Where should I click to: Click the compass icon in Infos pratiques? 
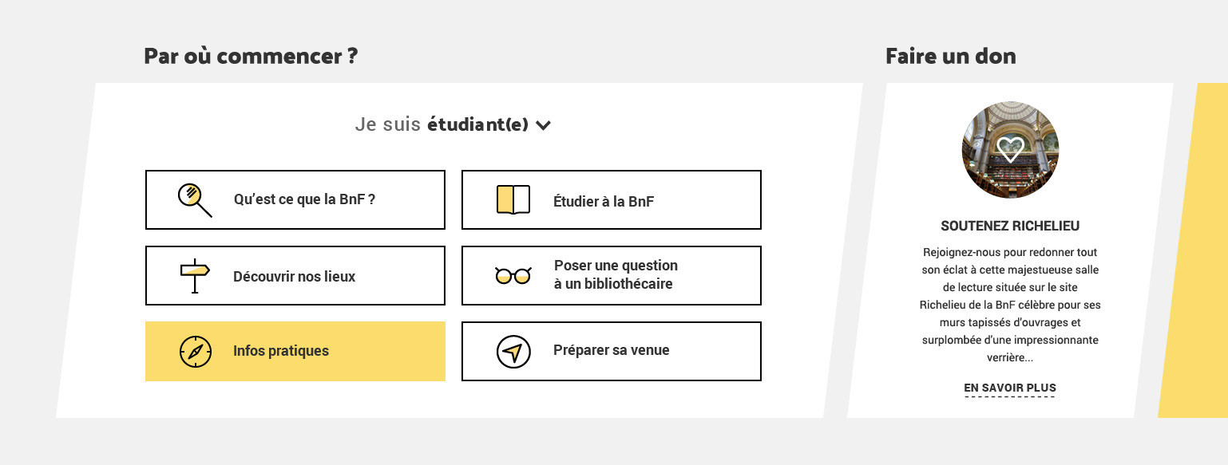[x=195, y=352]
